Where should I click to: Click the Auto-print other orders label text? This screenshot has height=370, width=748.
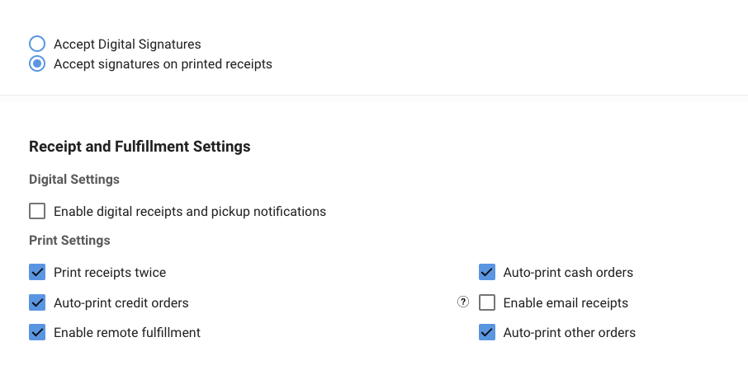point(570,333)
